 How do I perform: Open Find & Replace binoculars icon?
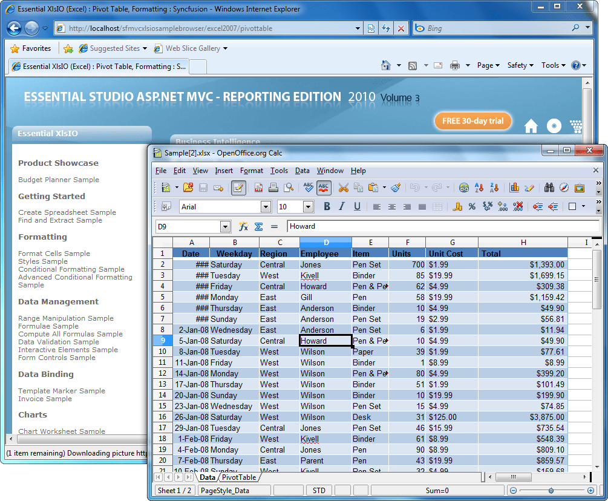549,188
